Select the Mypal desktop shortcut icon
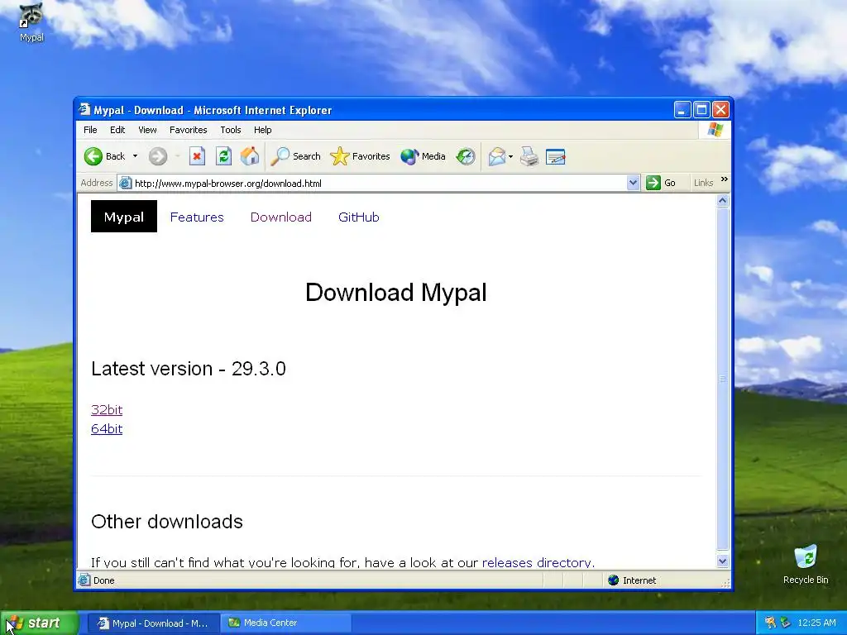 (x=31, y=22)
